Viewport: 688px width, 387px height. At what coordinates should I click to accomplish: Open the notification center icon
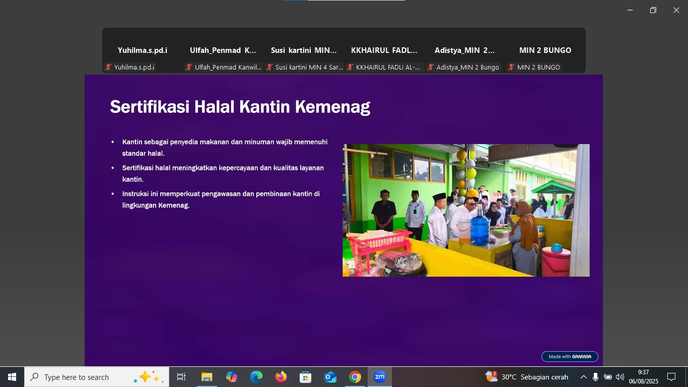pos(671,377)
